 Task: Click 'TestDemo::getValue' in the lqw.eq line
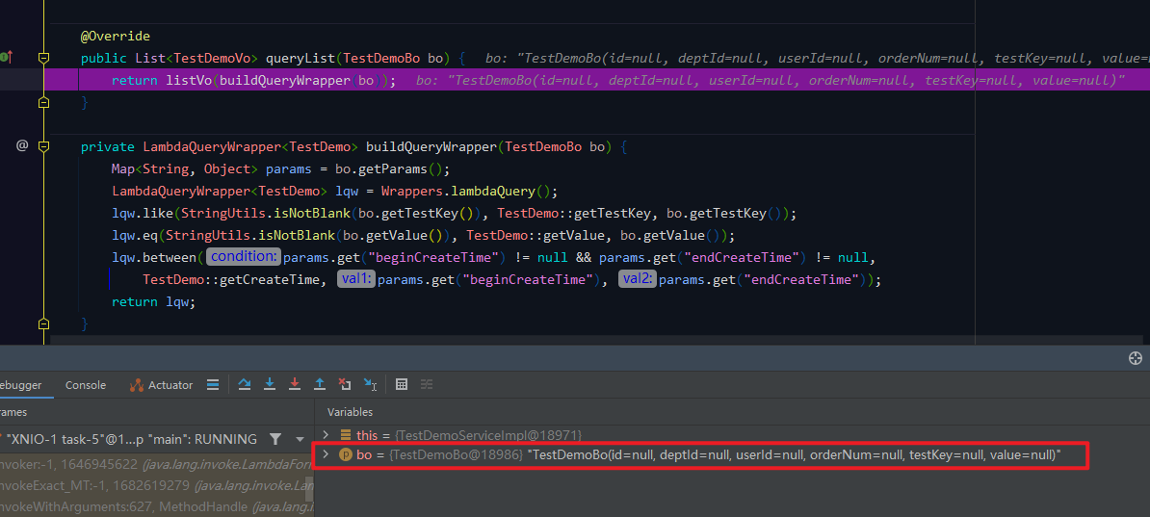point(536,236)
